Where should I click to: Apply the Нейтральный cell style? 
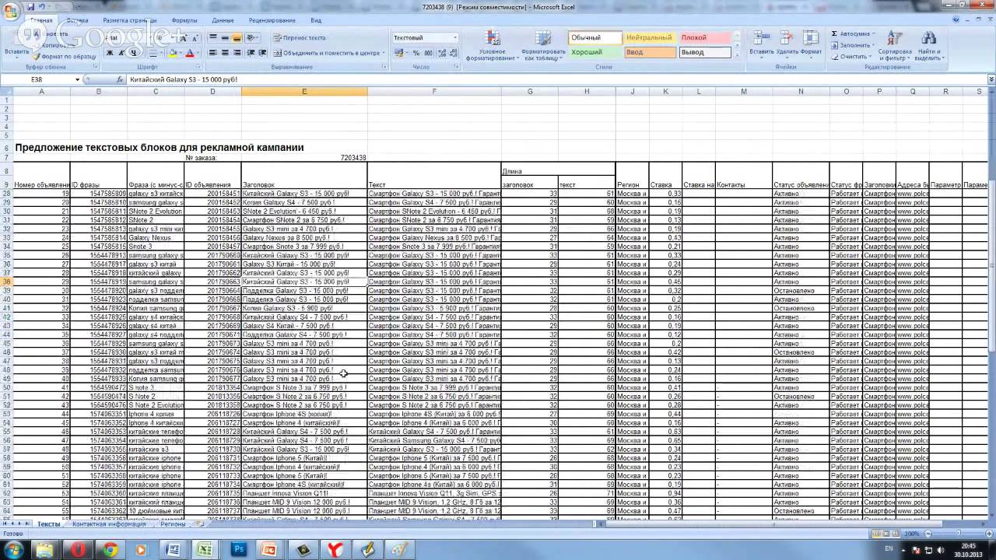(649, 37)
